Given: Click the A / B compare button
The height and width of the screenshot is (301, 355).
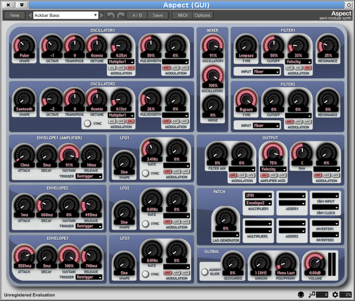Looking at the screenshot, I should tap(137, 15).
